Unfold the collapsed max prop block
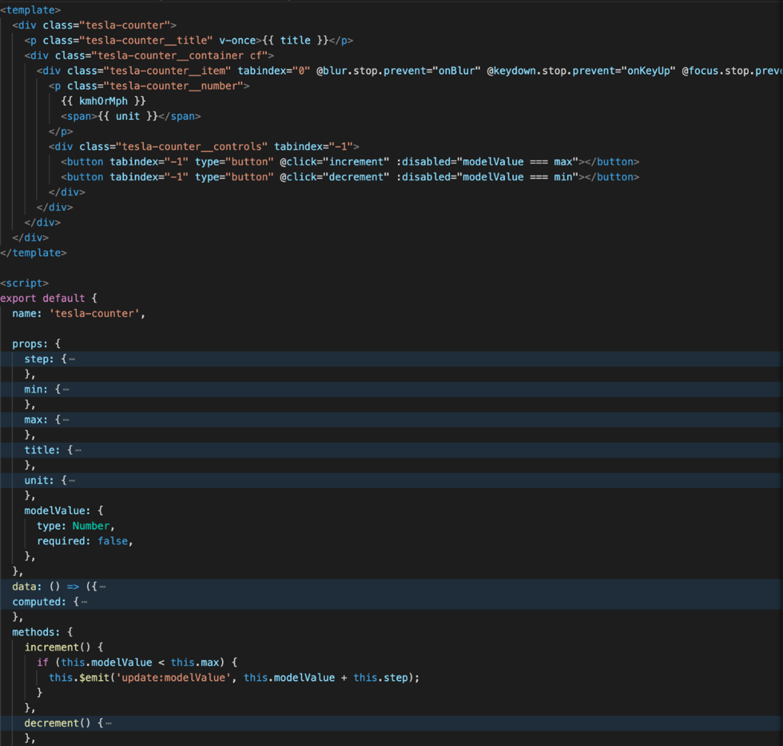 click(66, 420)
